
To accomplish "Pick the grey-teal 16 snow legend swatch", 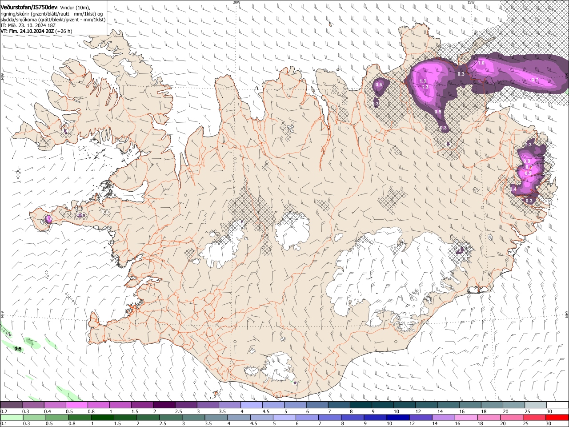I will (x=470, y=405).
